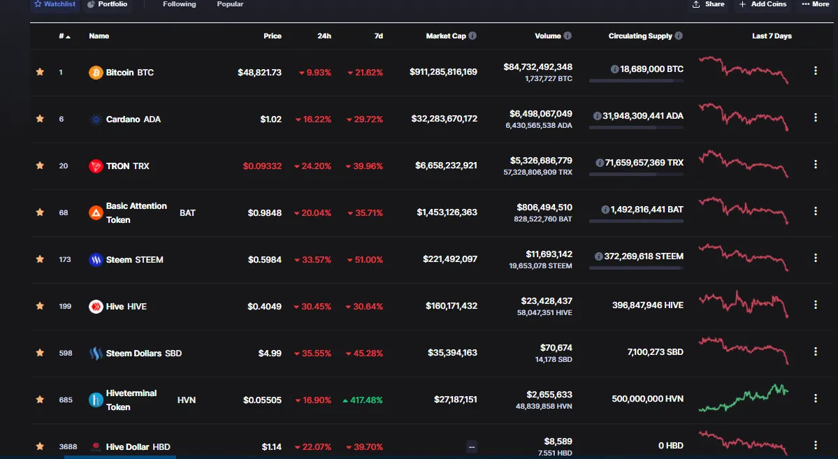Sort table by 7d change

point(378,36)
